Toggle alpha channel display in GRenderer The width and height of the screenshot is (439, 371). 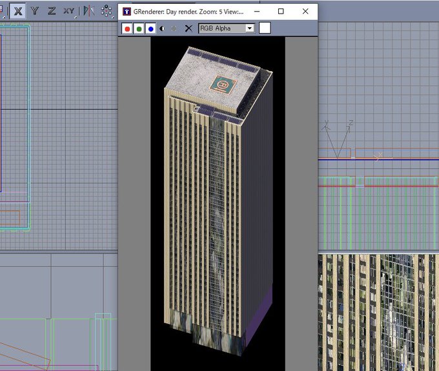(x=162, y=28)
